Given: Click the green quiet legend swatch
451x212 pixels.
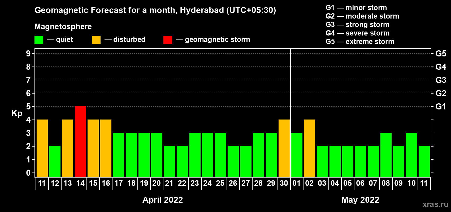Looking at the screenshot, I should (x=39, y=40).
